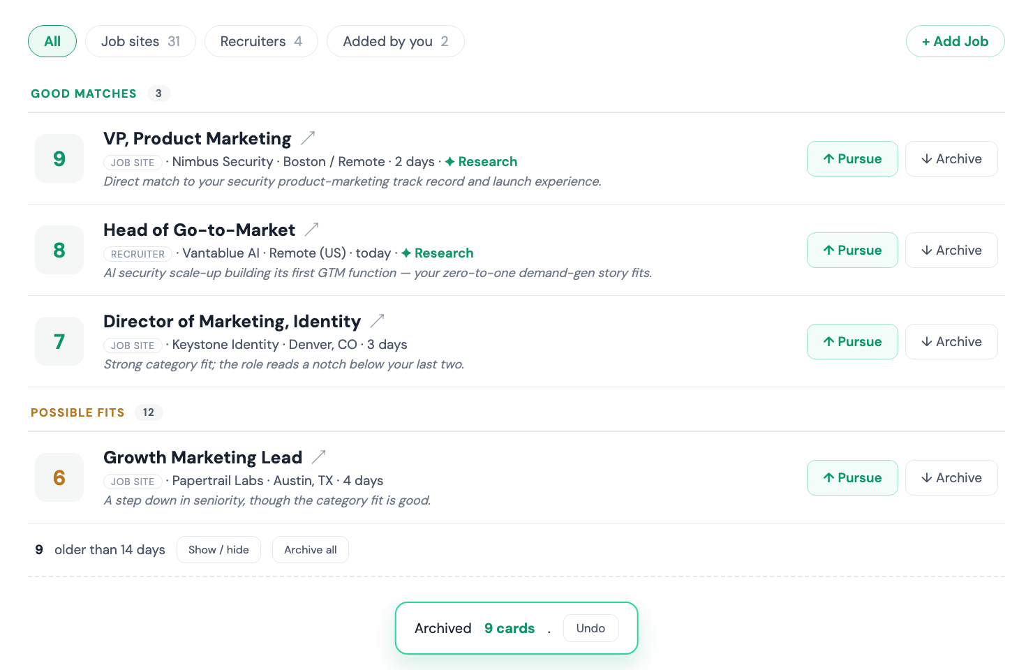Open VP, Product Marketing external link arrow
Screen dimensions: 1033x670
[x=308, y=138]
